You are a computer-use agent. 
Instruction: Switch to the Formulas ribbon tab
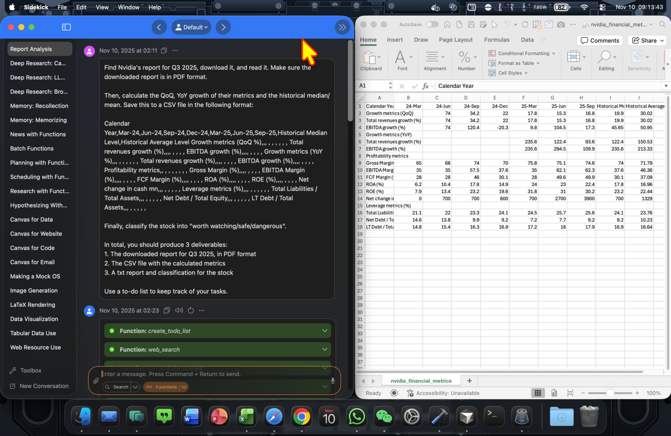point(497,40)
